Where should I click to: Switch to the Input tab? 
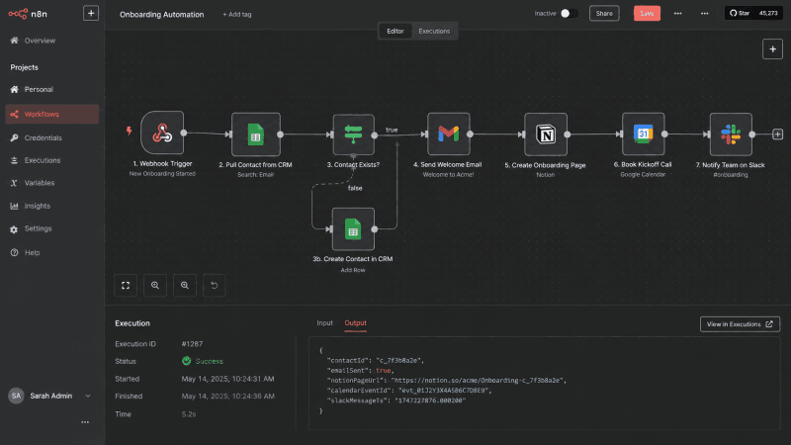[324, 323]
